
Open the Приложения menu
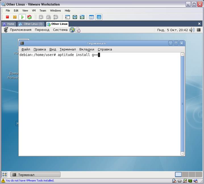[x=21, y=30]
